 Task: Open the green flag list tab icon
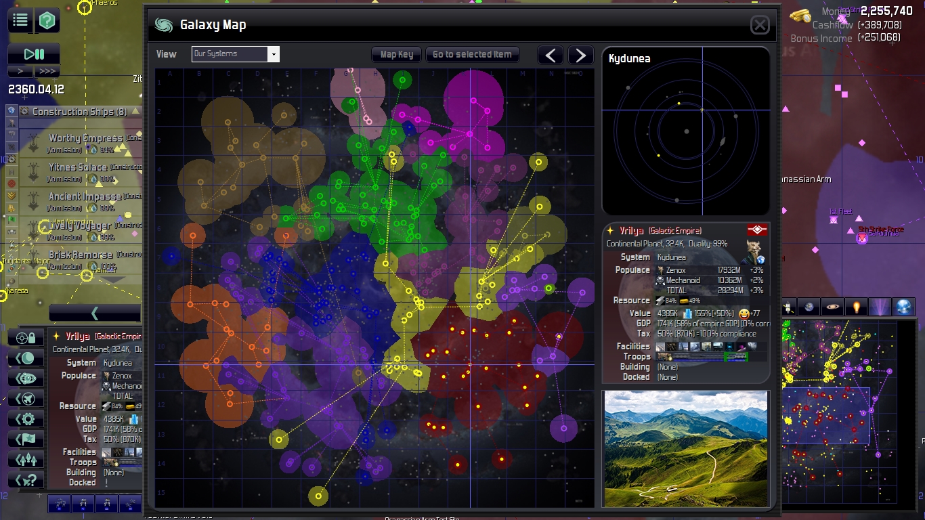click(x=12, y=220)
